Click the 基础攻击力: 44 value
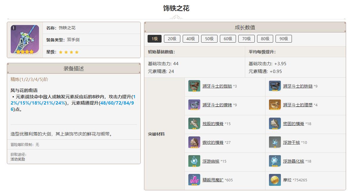This screenshot has height=193, width=352. click(x=163, y=63)
